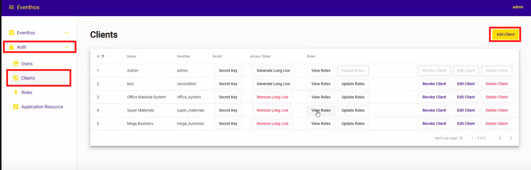View Roles of test client

pos(321,84)
